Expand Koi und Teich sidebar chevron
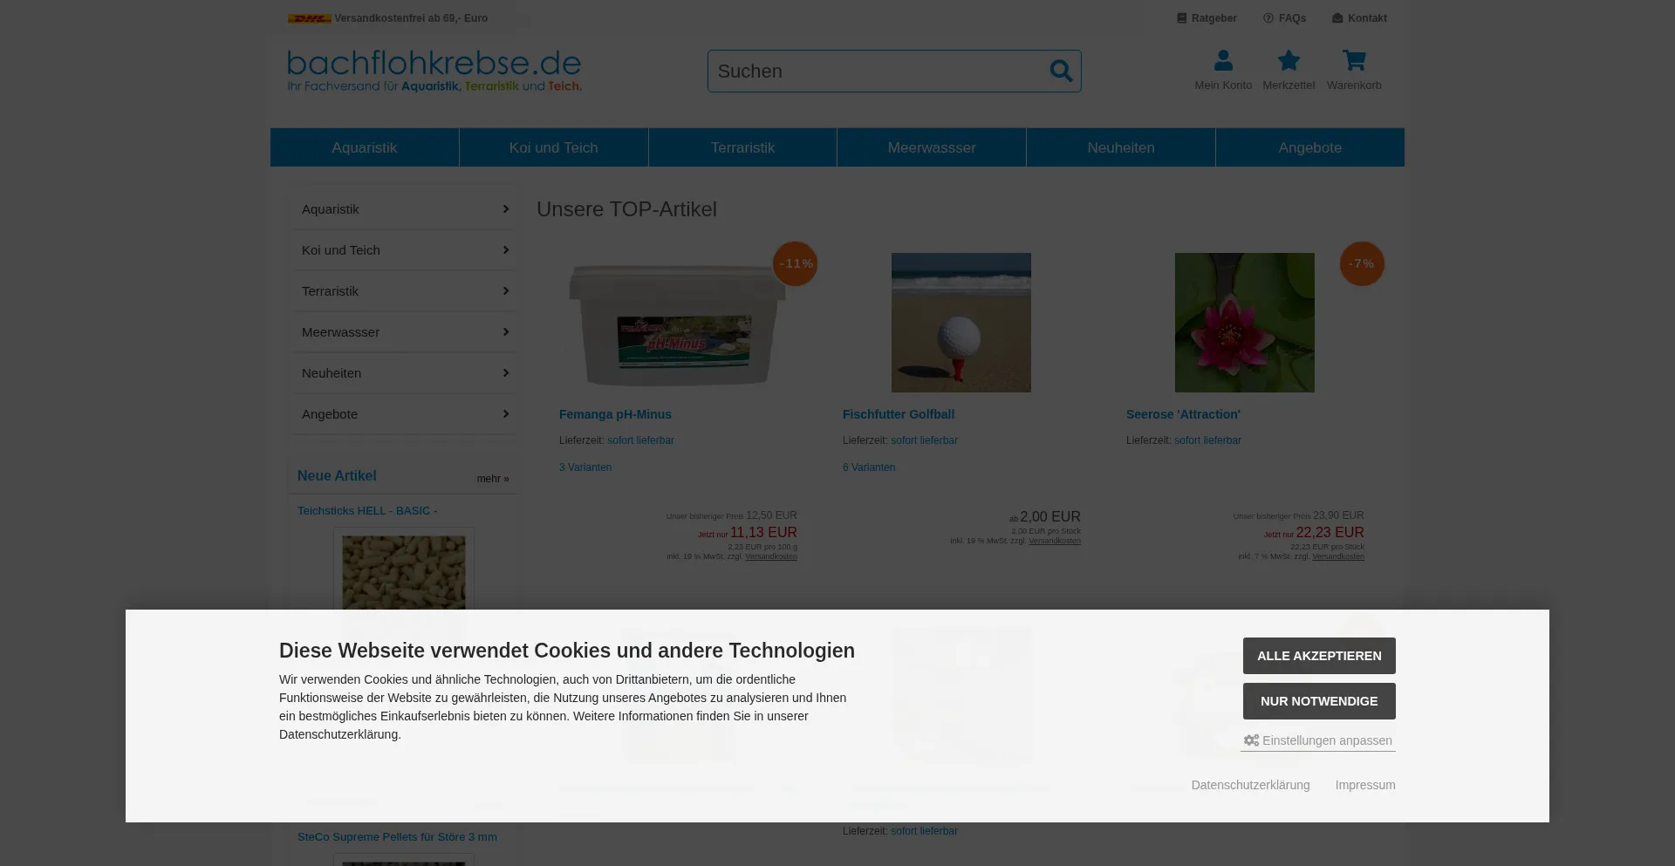Viewport: 1675px width, 866px height. [x=505, y=249]
